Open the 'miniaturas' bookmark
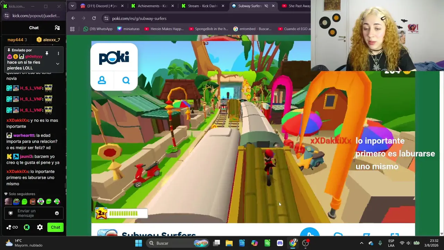This screenshot has width=444, height=250. (x=128, y=29)
